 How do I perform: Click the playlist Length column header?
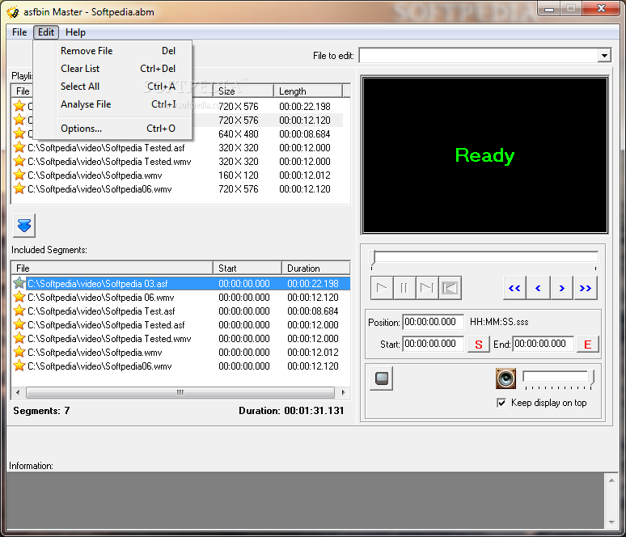308,91
